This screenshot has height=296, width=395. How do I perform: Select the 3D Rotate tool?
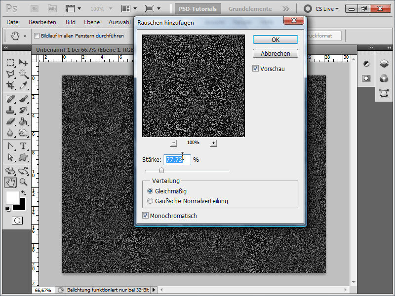click(10, 171)
